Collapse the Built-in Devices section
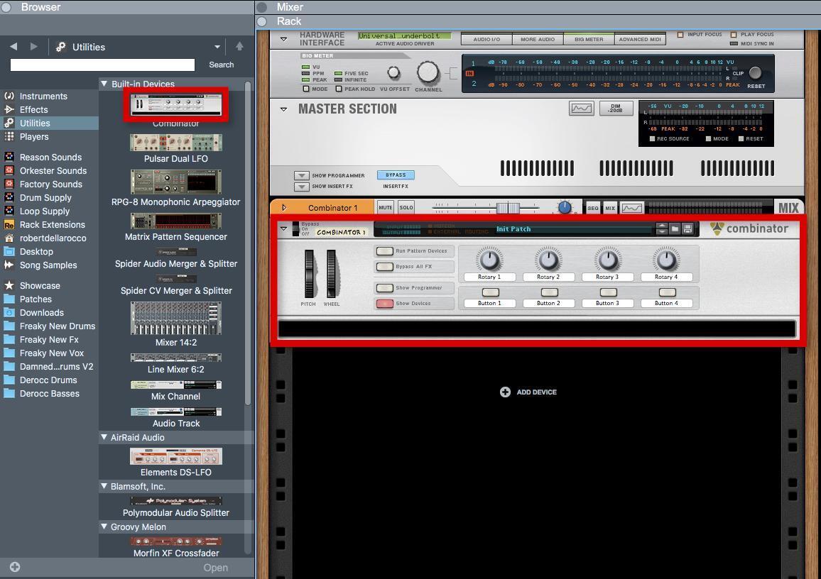821x579 pixels. [x=104, y=84]
